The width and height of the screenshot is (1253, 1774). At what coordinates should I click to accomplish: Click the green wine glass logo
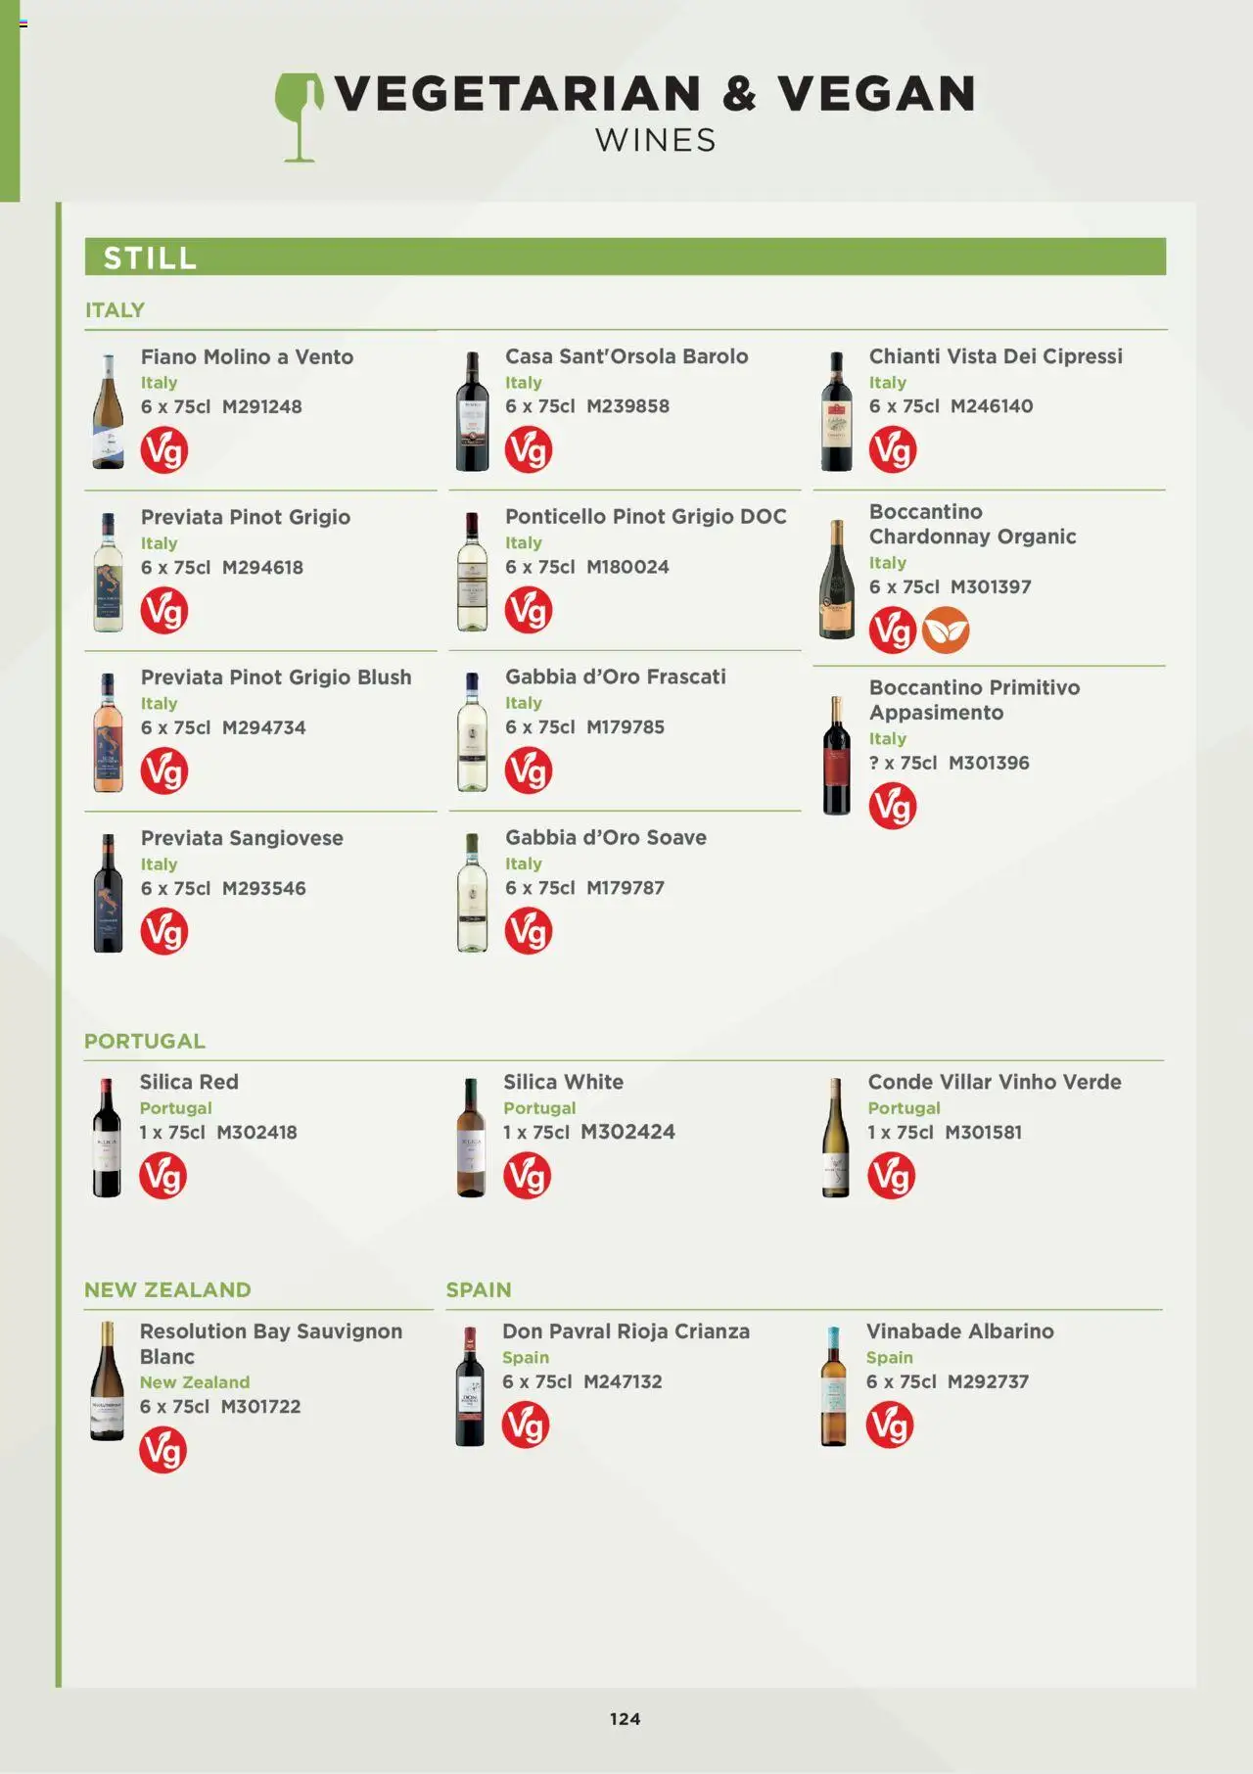(x=299, y=117)
